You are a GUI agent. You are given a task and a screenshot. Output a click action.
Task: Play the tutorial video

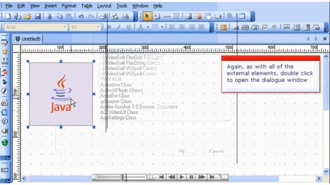pyautogui.click(x=181, y=177)
